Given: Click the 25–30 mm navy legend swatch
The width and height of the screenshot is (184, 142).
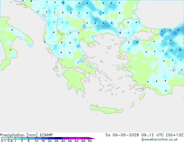Looking at the screenshot, I should 59,138.
